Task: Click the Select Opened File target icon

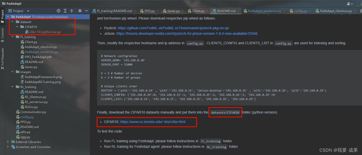Action: [59, 11]
